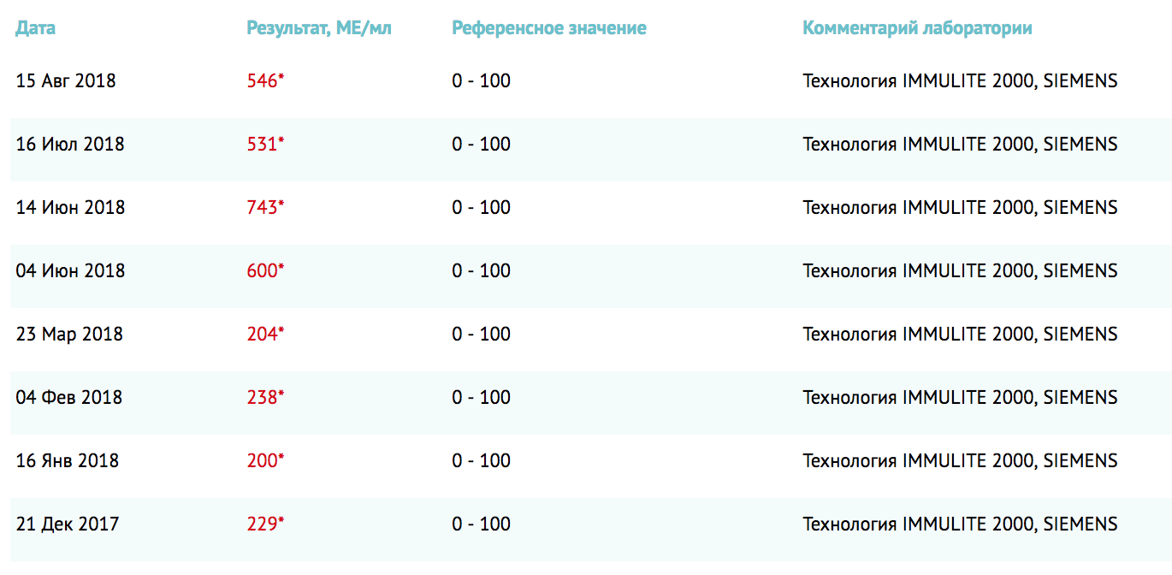
Task: Click the Результат, МЕ/мл column header
Action: (x=318, y=28)
